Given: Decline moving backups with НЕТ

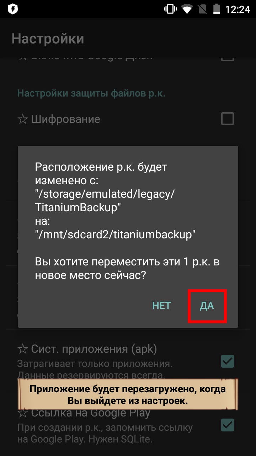Looking at the screenshot, I should pyautogui.click(x=161, y=306).
